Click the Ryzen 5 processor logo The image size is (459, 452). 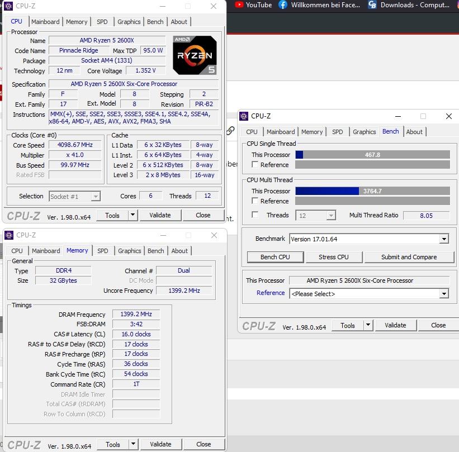(195, 55)
